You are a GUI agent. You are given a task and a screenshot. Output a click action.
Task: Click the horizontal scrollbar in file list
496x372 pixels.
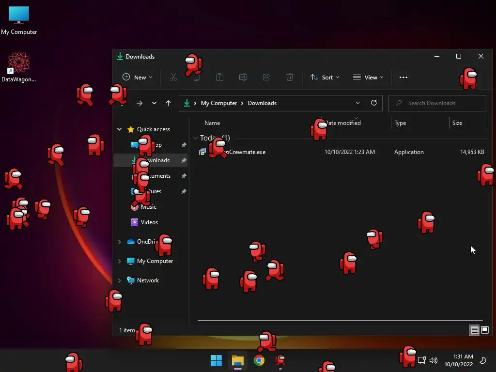(x=340, y=321)
